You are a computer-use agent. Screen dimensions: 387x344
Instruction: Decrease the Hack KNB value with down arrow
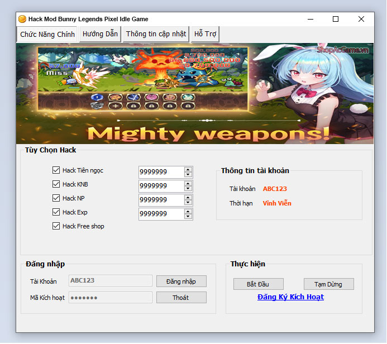[x=188, y=189]
